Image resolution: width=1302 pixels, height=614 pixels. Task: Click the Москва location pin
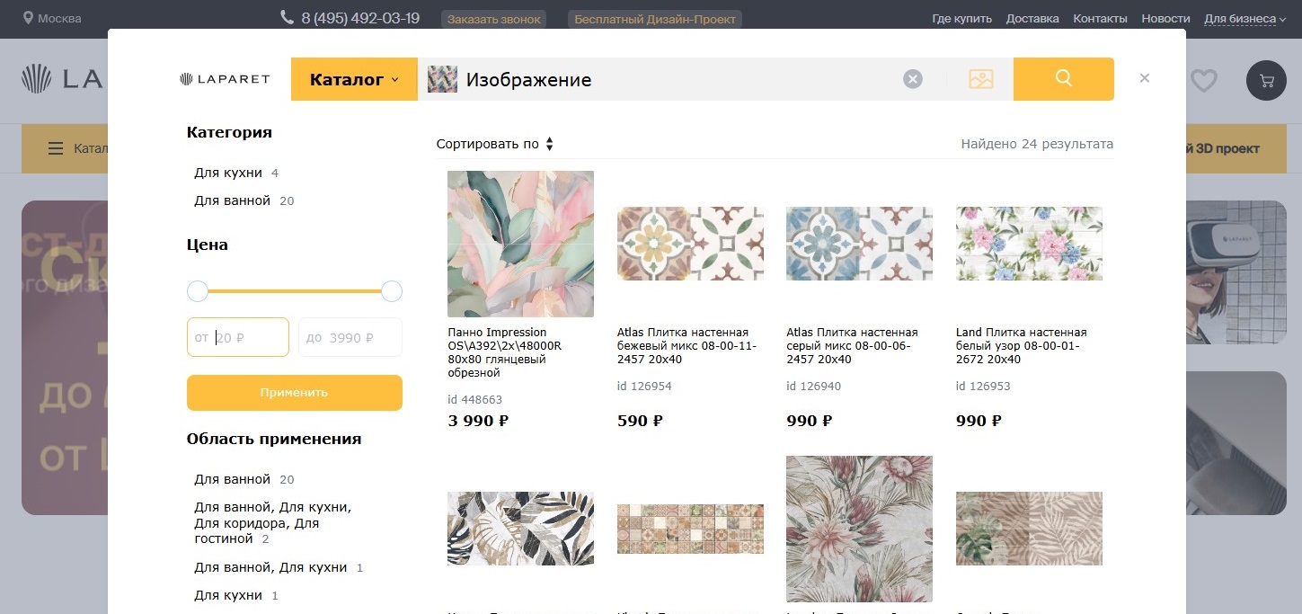point(28,18)
